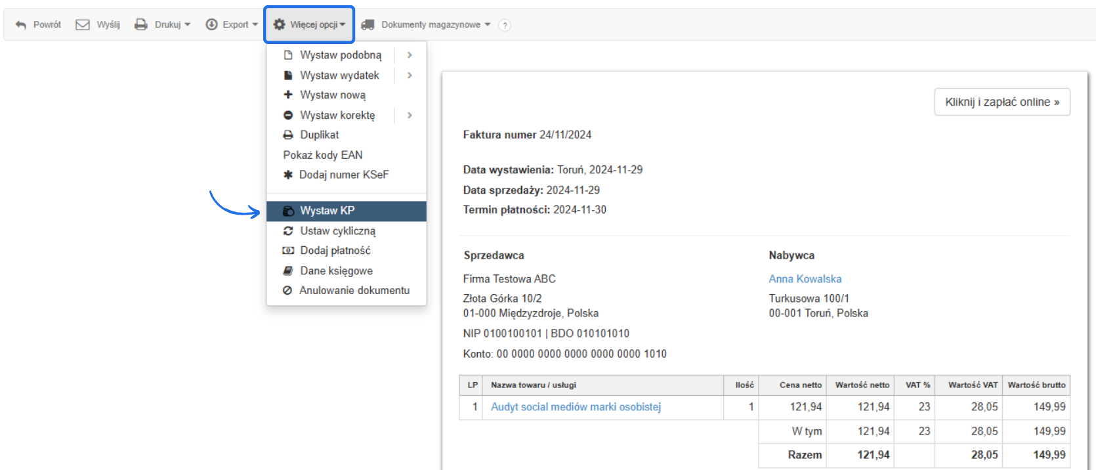The width and height of the screenshot is (1096, 470).
Task: Click the help question mark icon
Action: point(504,26)
